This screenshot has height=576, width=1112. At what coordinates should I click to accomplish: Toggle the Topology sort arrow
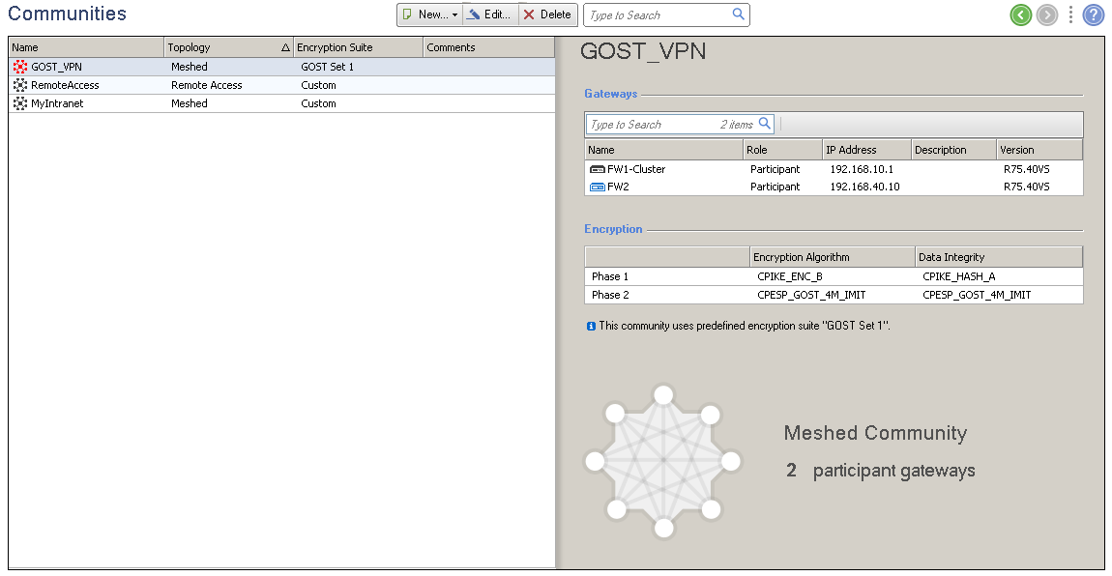(286, 47)
